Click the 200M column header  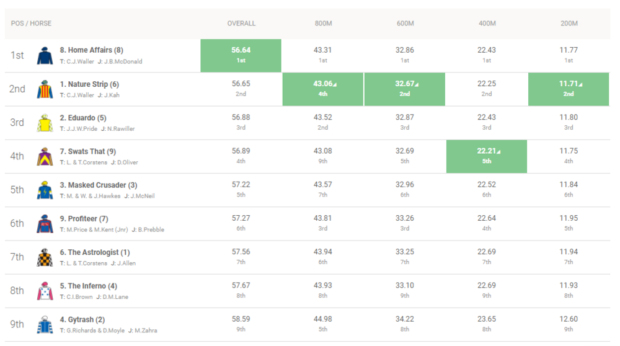(x=569, y=24)
